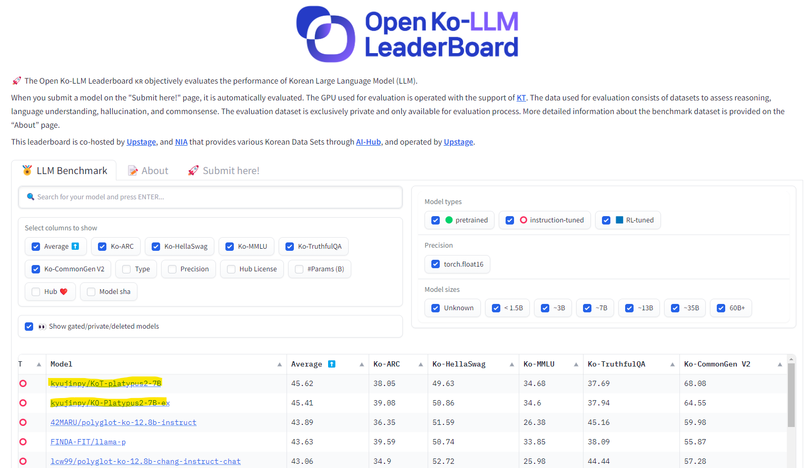Click the up-arrow icon in Average column header
The image size is (810, 468).
332,364
